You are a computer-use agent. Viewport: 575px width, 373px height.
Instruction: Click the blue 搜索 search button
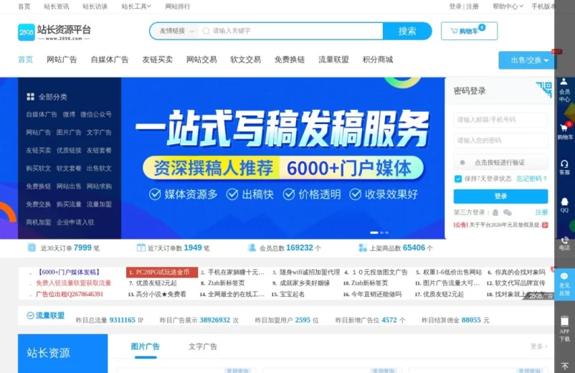point(407,31)
